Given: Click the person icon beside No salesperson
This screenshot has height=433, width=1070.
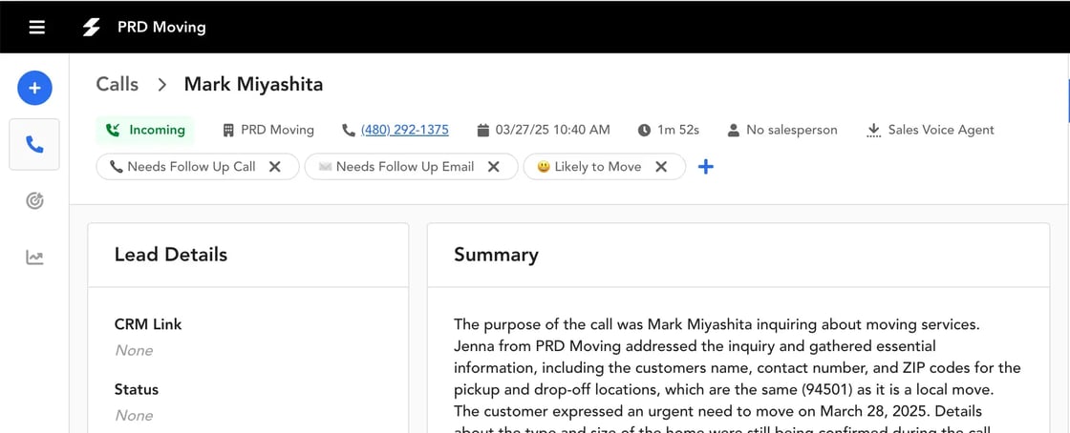Looking at the screenshot, I should coord(734,130).
